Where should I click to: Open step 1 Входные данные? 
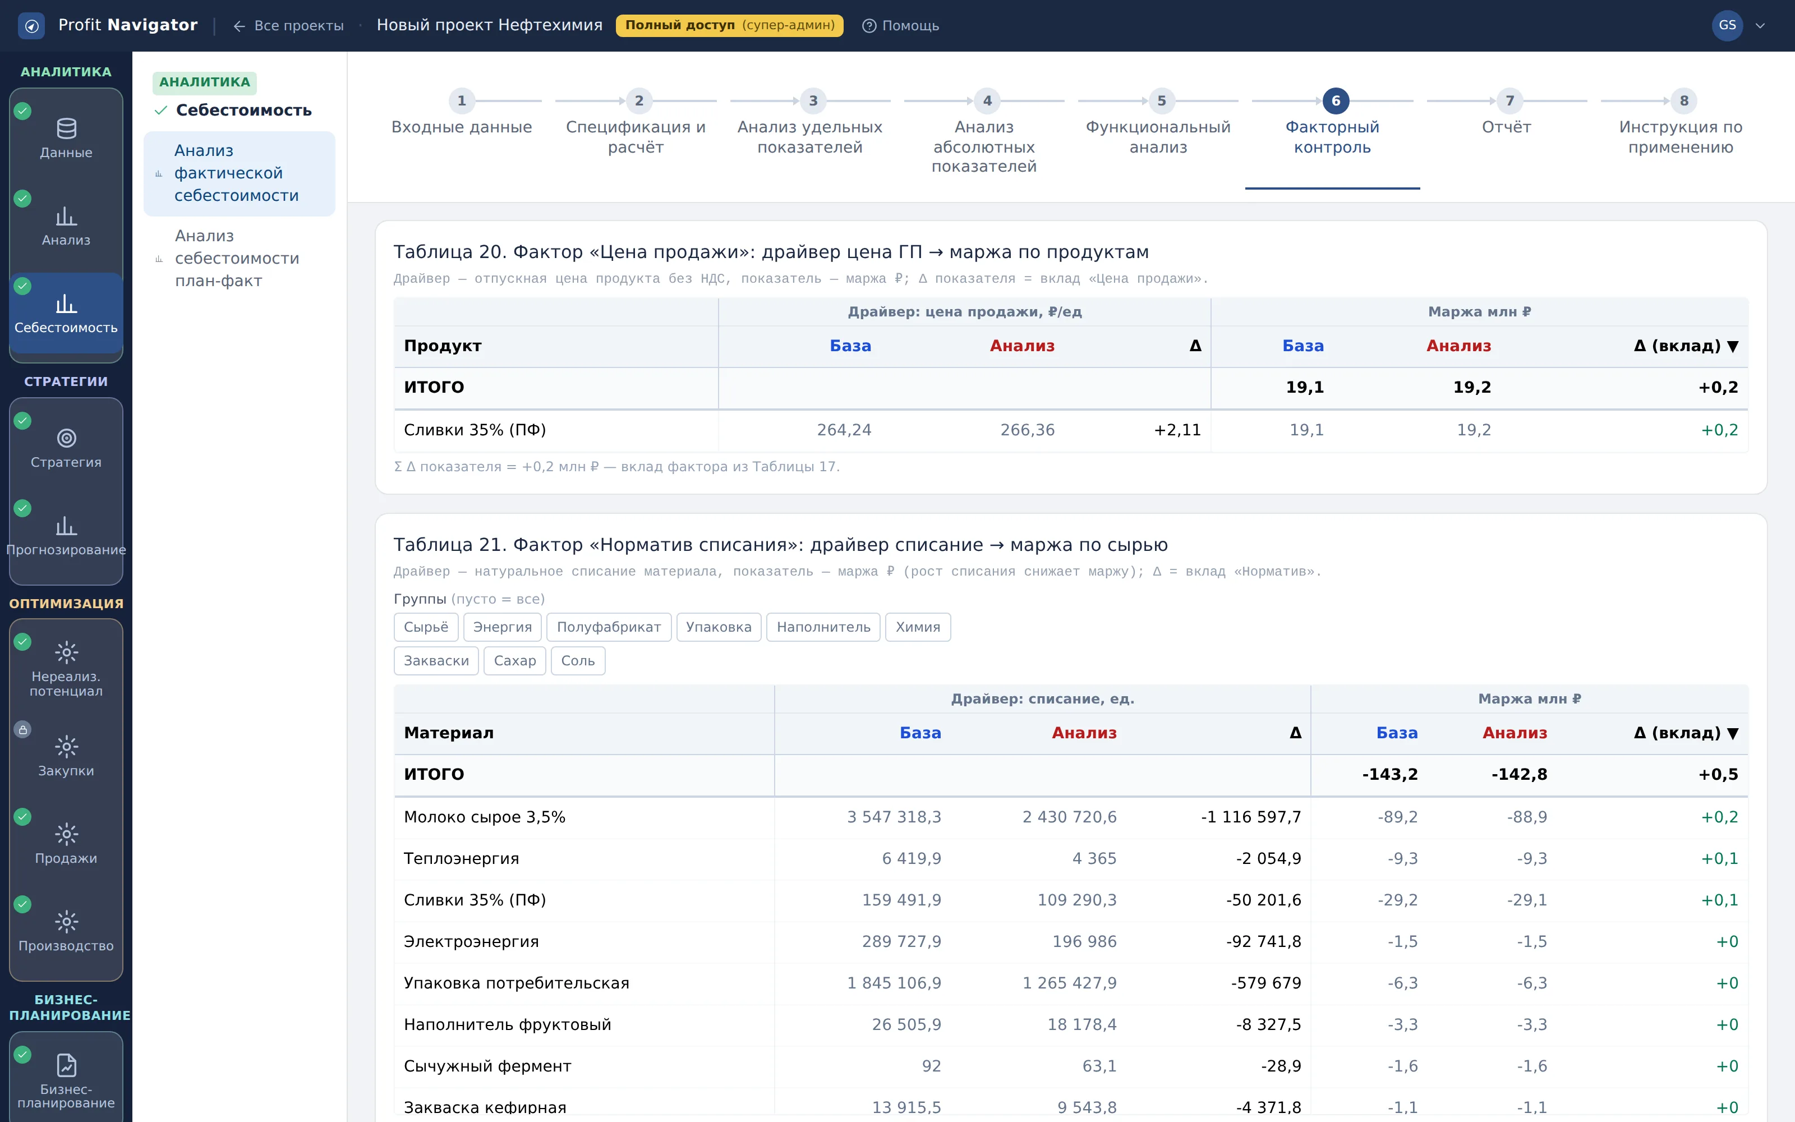pyautogui.click(x=461, y=113)
